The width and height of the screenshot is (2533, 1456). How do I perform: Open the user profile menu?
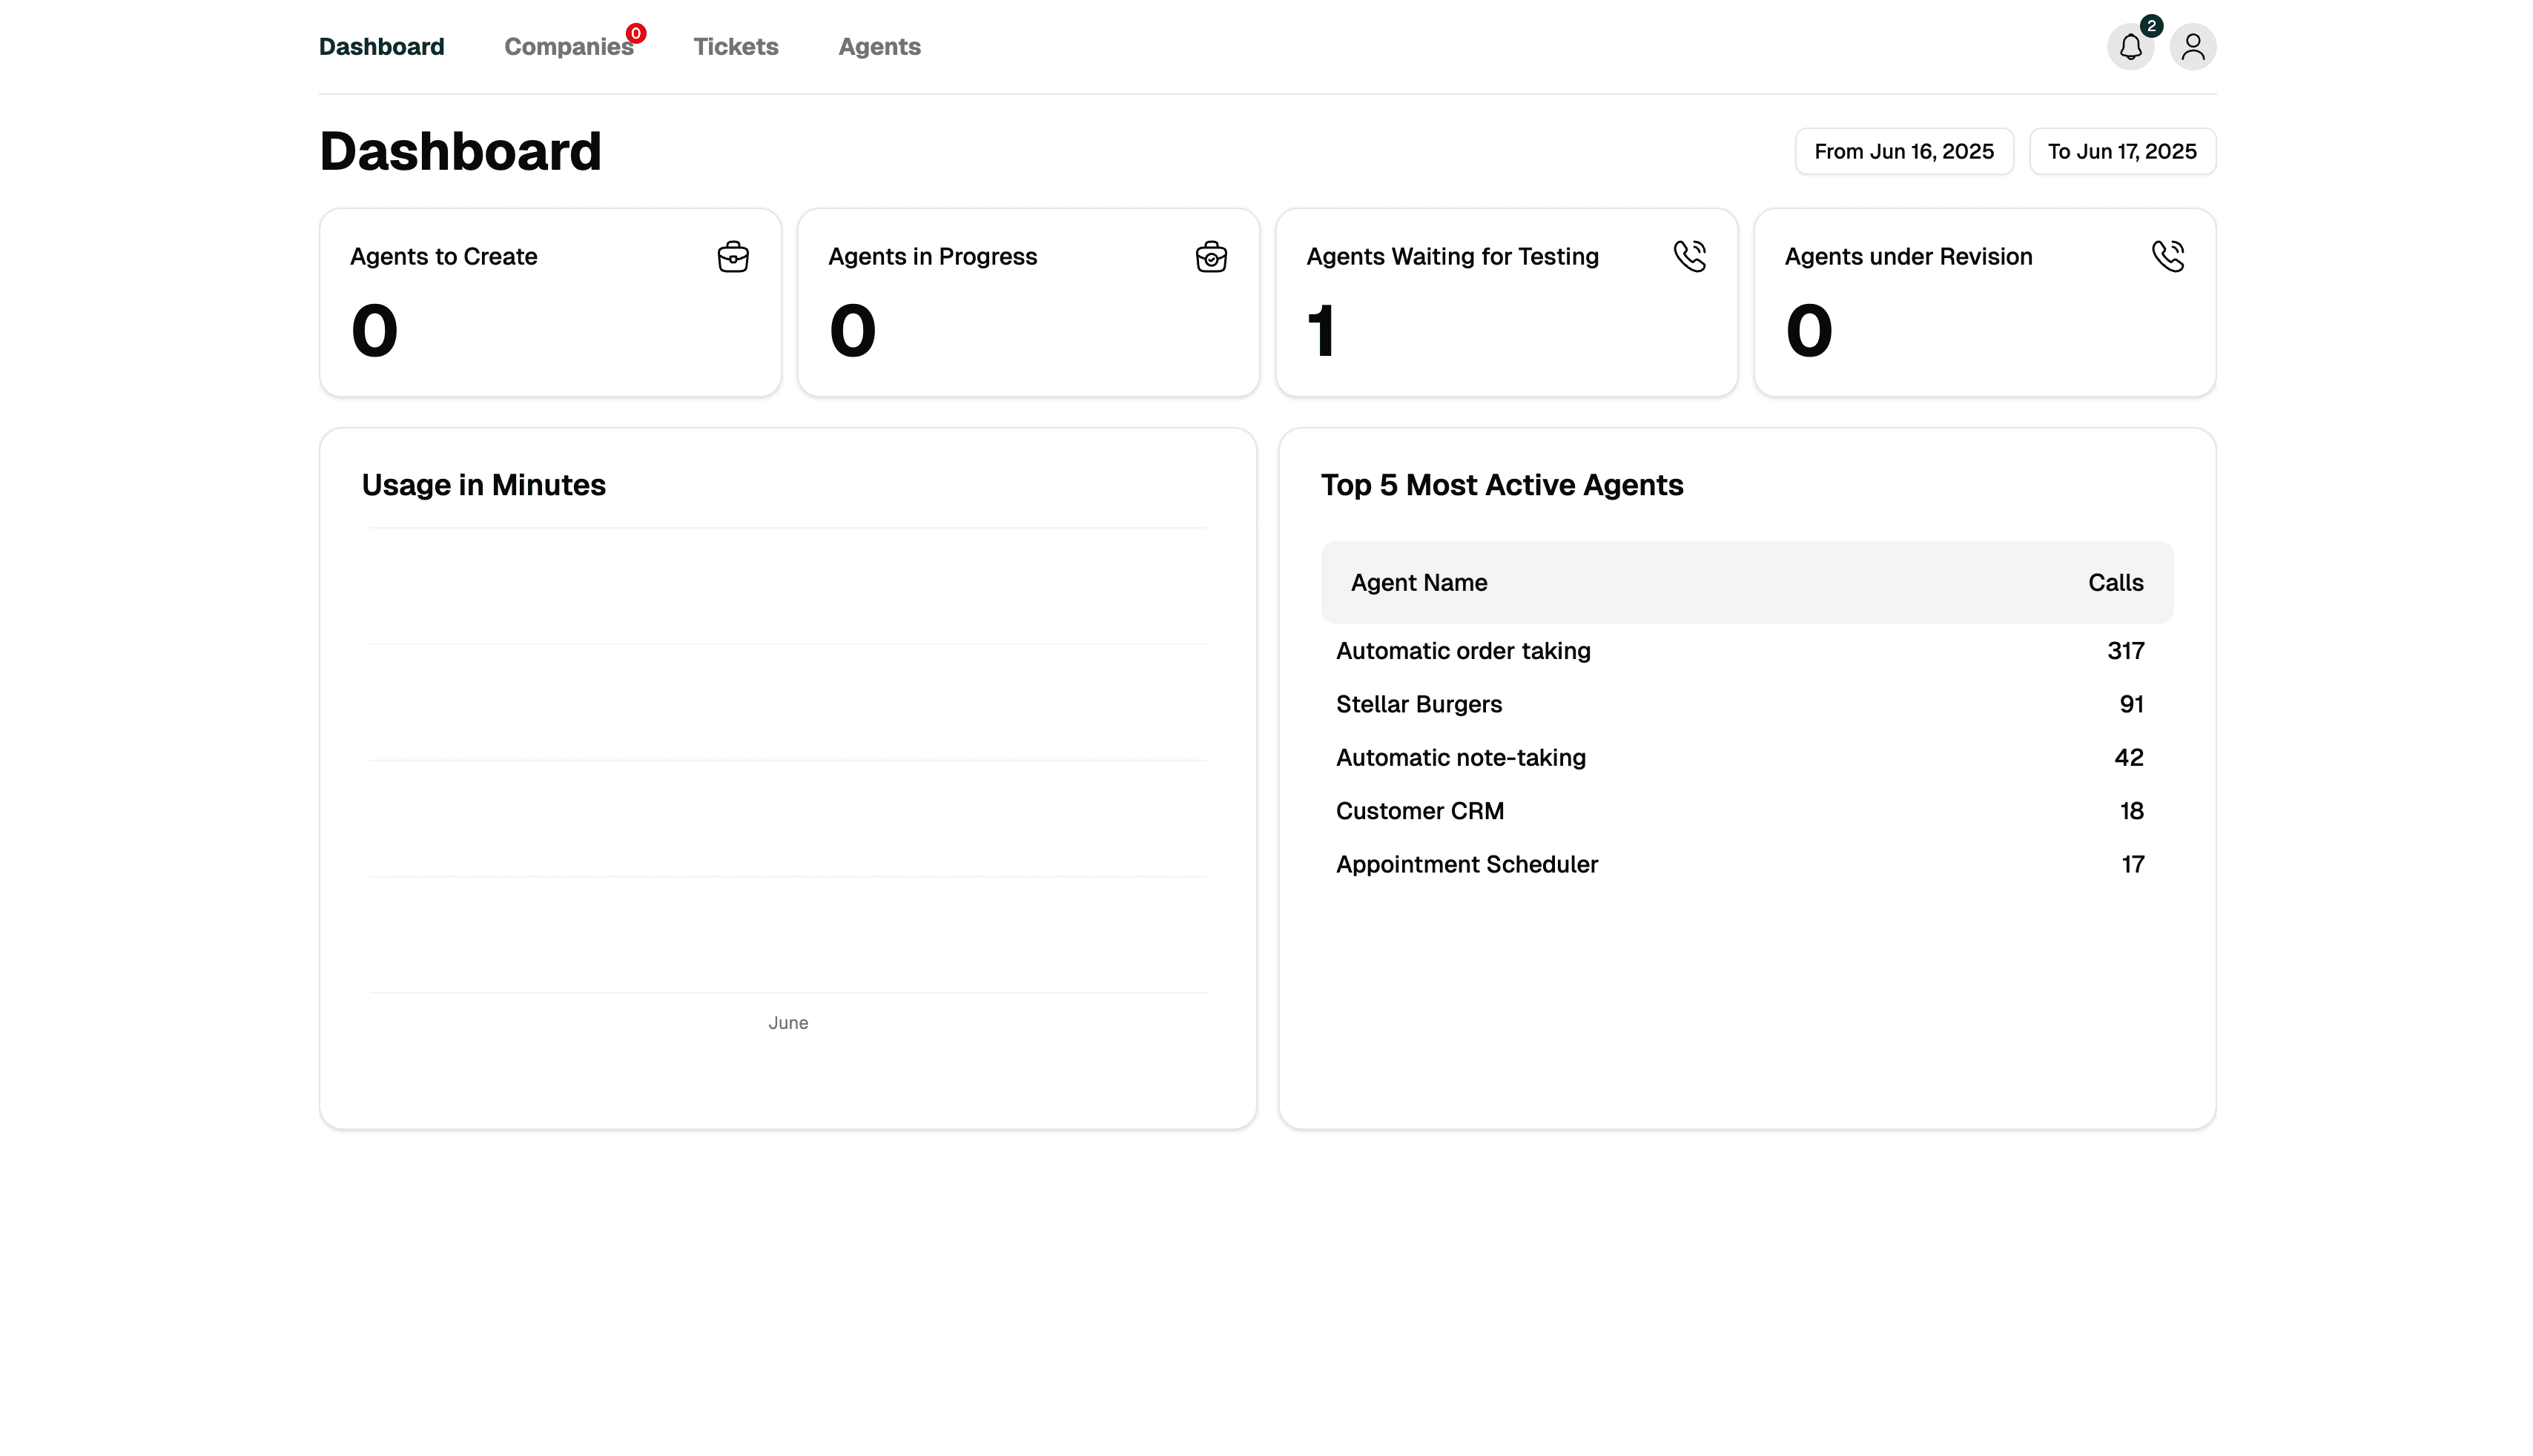click(x=2193, y=46)
